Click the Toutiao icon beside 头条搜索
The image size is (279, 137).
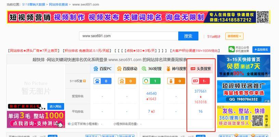(193, 69)
